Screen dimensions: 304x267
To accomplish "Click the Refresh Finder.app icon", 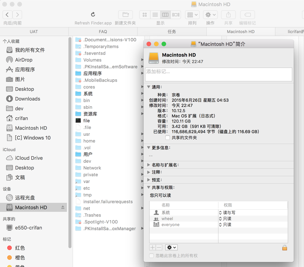I will [93, 14].
